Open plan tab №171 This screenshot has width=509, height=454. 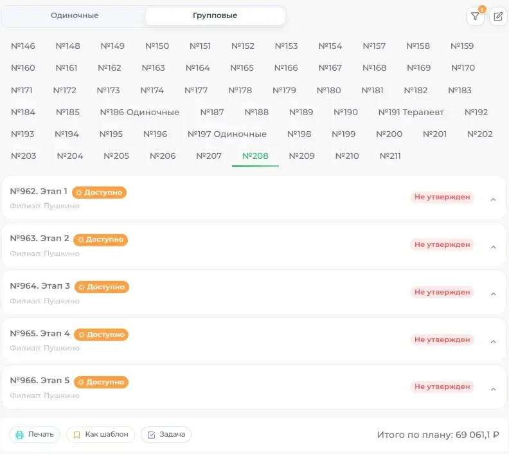click(22, 90)
